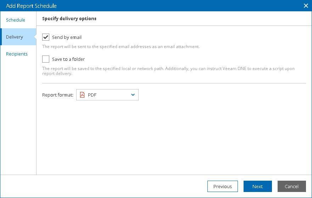
Task: Enable the Save to a folder checkbox
Action: 46,59
